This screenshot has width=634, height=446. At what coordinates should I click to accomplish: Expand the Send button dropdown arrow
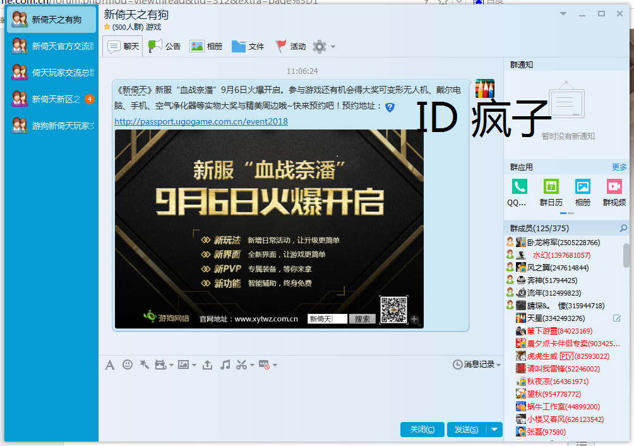(494, 429)
